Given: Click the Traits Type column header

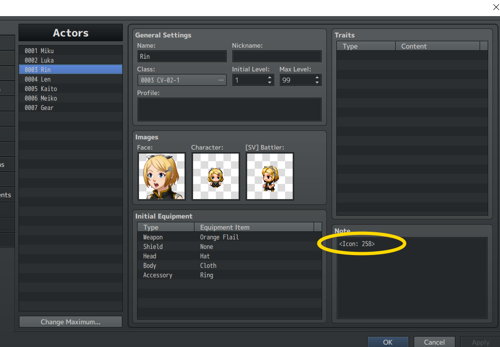Looking at the screenshot, I should [366, 46].
